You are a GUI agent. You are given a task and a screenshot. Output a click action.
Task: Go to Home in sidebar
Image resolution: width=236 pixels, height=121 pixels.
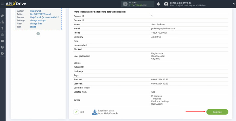point(2,16)
